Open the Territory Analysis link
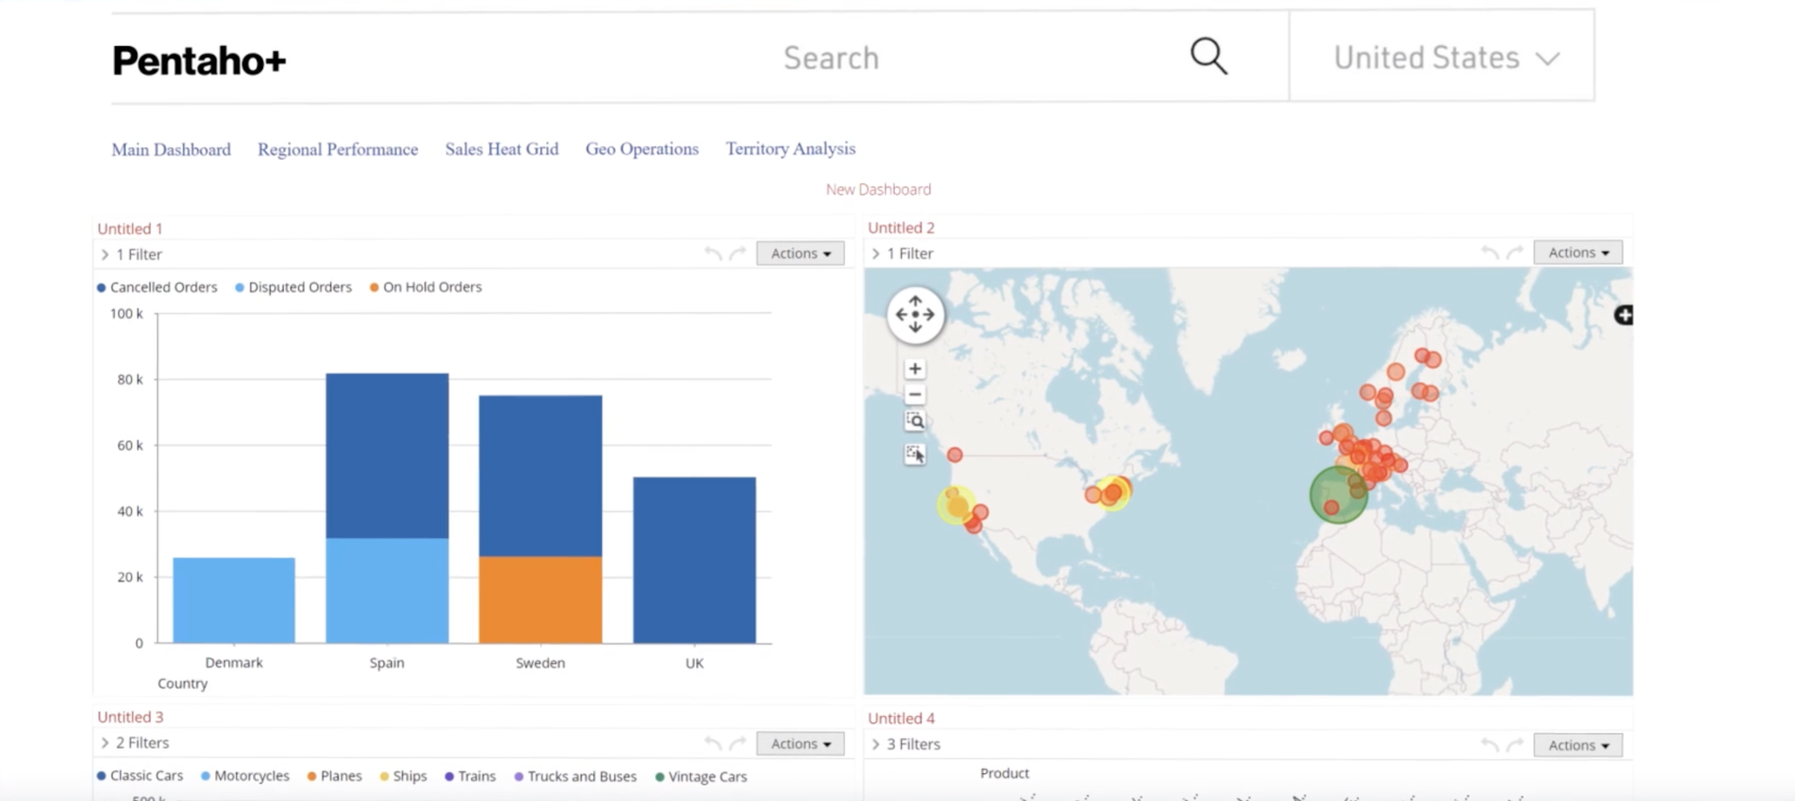This screenshot has height=801, width=1795. coord(790,149)
